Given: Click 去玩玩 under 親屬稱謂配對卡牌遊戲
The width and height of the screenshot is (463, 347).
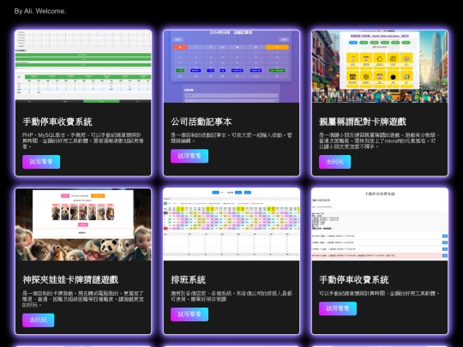Looking at the screenshot, I should pos(334,162).
